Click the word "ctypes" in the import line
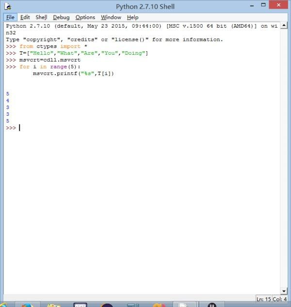Screen dimensions: 291x307 click(x=47, y=46)
